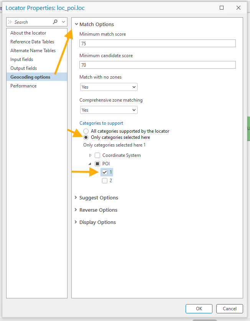The height and width of the screenshot is (321, 250).
Task: Maximize the Locator Properties dialog
Action: pyautogui.click(x=222, y=7)
